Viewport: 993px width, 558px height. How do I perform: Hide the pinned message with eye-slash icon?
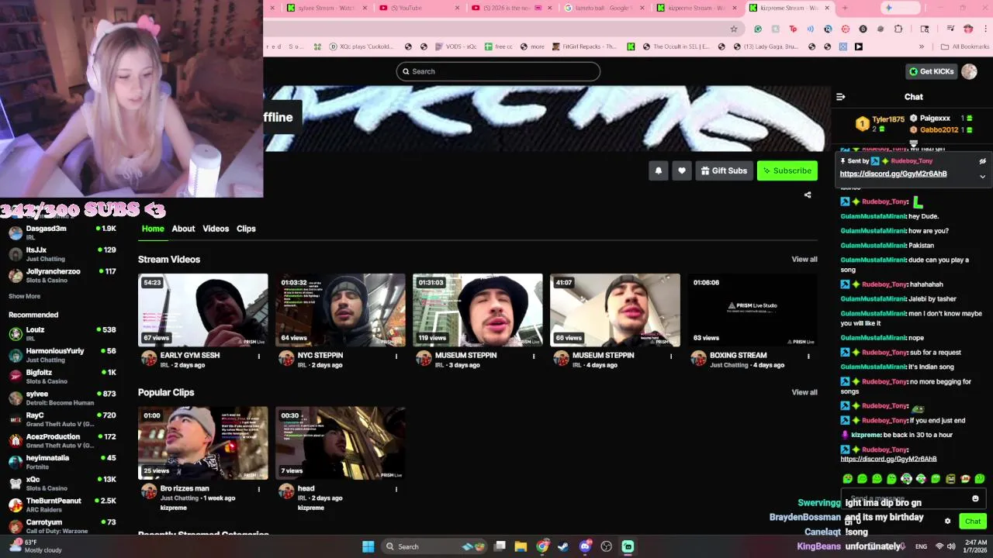[982, 161]
